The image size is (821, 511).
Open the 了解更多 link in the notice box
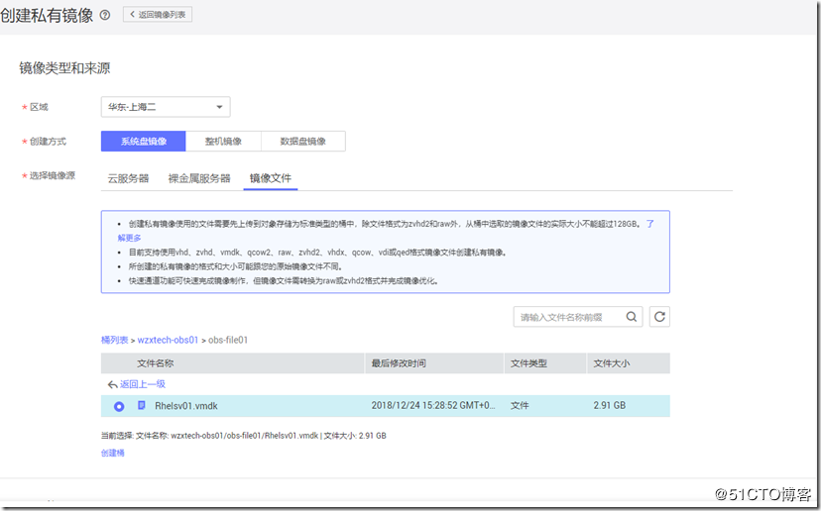point(129,238)
